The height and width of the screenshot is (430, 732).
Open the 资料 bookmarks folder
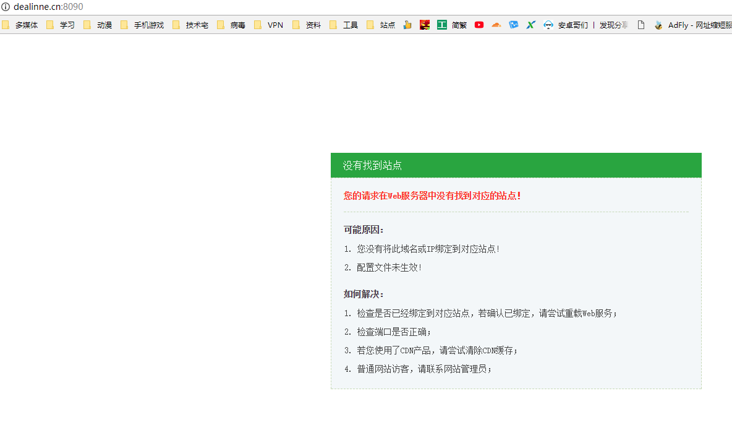coord(307,25)
